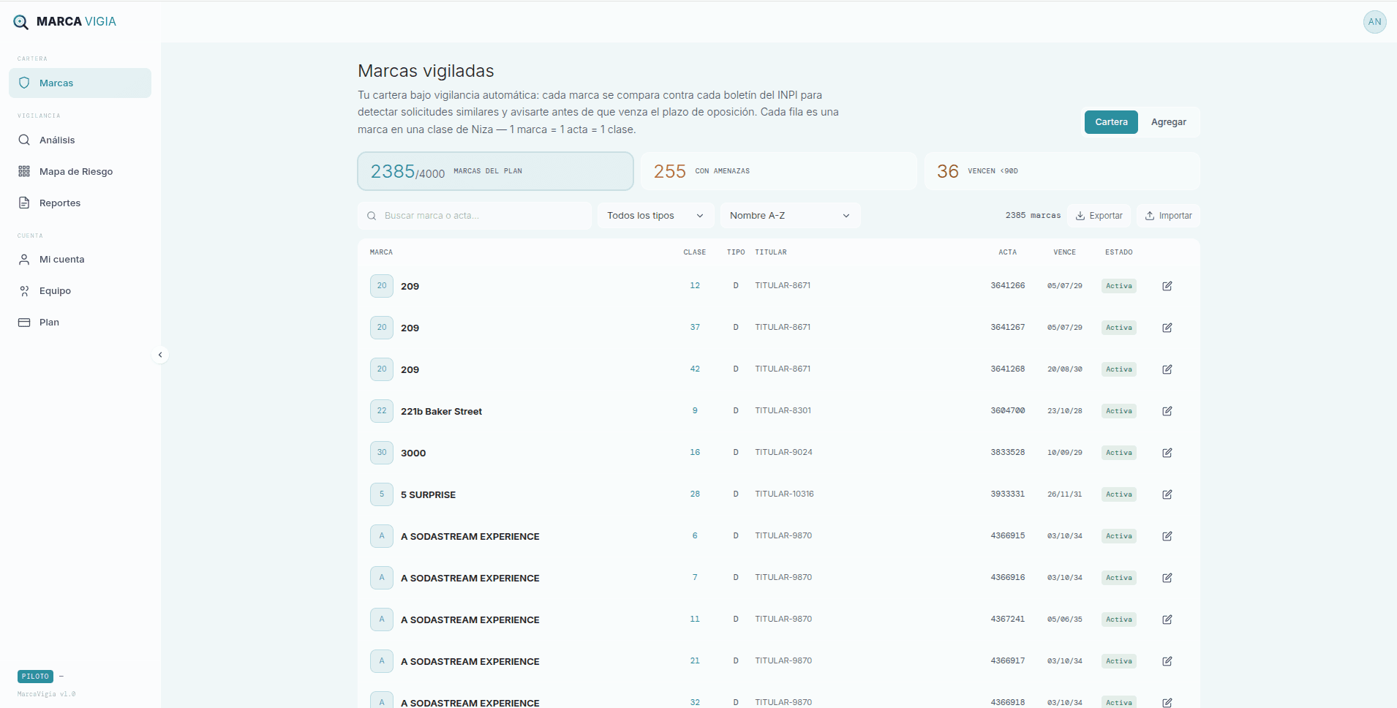This screenshot has height=708, width=1397.
Task: Open Equipo page
Action: [80, 291]
